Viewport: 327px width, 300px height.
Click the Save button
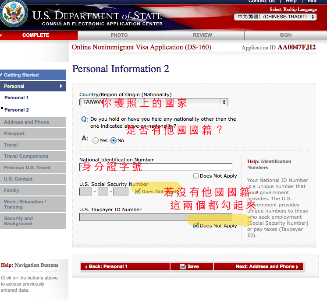click(192, 266)
